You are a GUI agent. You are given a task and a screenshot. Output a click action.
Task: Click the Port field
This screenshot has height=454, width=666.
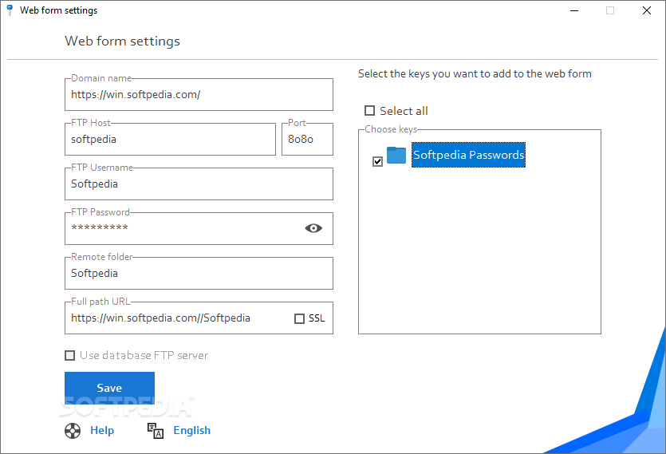pos(307,140)
